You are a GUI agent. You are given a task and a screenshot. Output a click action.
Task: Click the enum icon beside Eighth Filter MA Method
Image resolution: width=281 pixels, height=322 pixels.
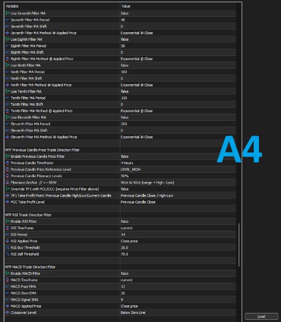pyautogui.click(x=8, y=58)
